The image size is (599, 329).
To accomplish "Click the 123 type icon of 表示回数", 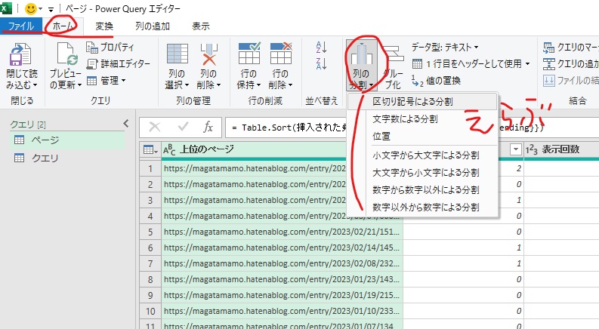I will coord(532,149).
